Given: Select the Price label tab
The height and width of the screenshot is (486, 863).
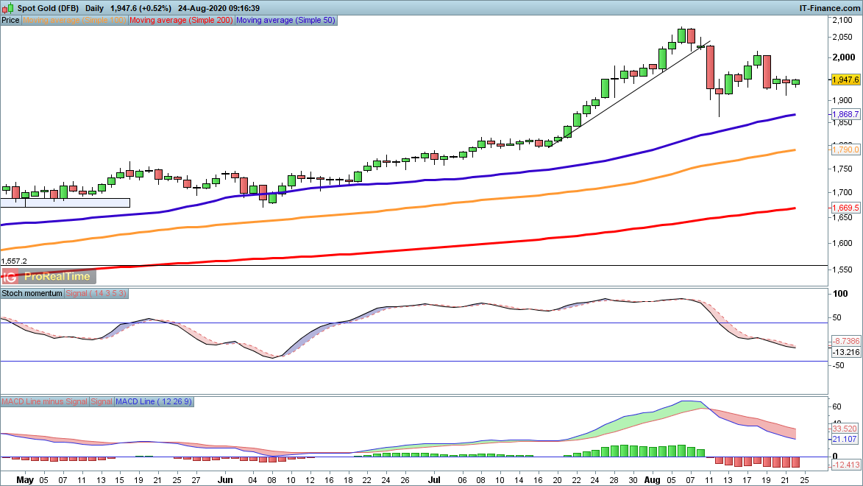Looking at the screenshot, I should [x=11, y=21].
